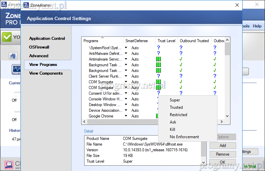Screen dimensions: 265x171
Task: Open SmartDefense dropdown for Google Chrome
Action: (126, 116)
